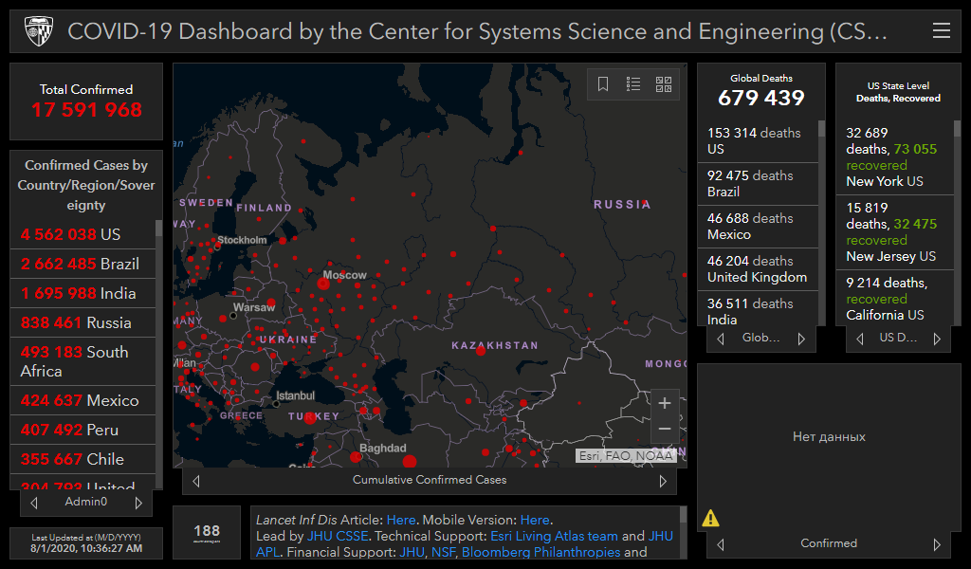Open the map legend list icon
Image resolution: width=971 pixels, height=569 pixels.
[x=633, y=84]
